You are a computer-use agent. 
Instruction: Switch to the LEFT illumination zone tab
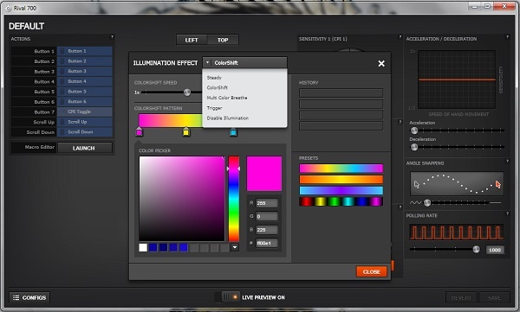point(192,40)
